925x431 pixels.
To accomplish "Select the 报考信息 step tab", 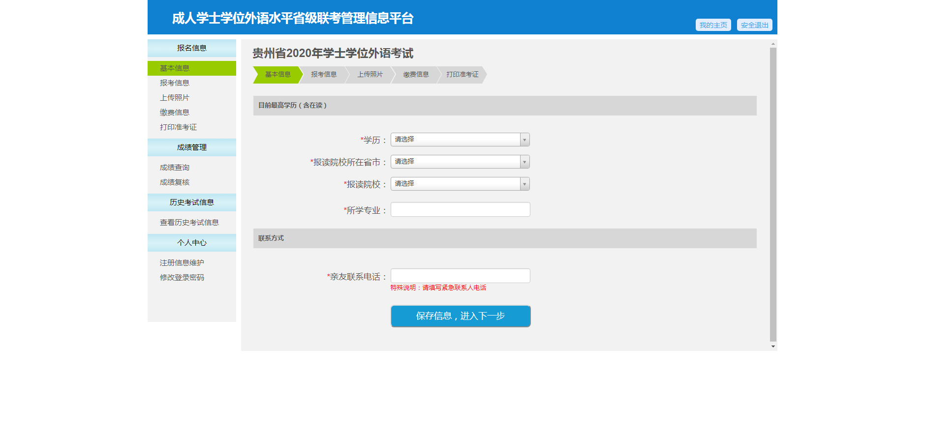I will [324, 75].
